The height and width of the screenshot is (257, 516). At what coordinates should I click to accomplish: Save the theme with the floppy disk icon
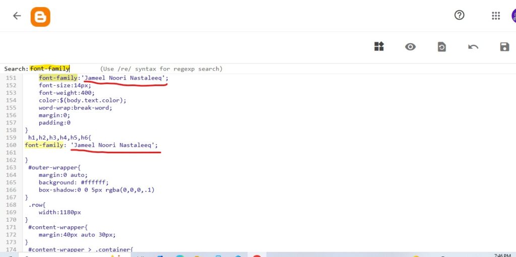(x=504, y=47)
